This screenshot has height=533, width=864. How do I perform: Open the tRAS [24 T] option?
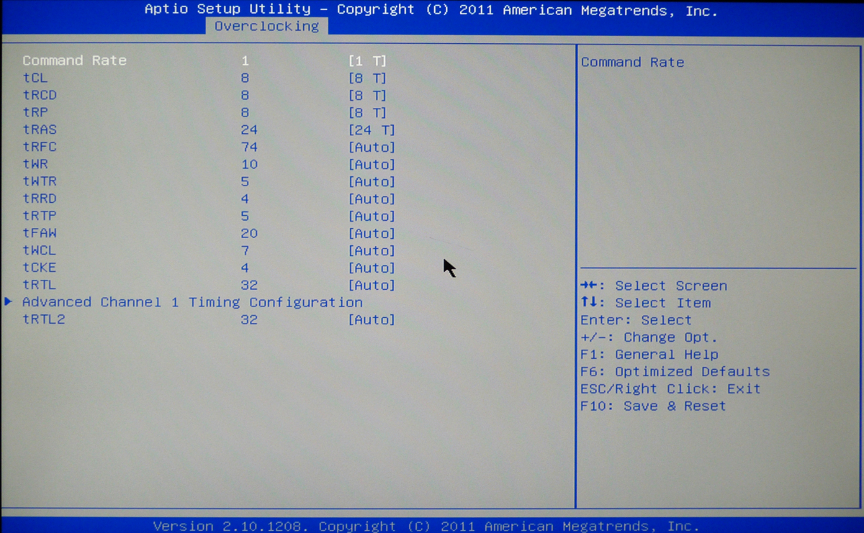(x=372, y=130)
